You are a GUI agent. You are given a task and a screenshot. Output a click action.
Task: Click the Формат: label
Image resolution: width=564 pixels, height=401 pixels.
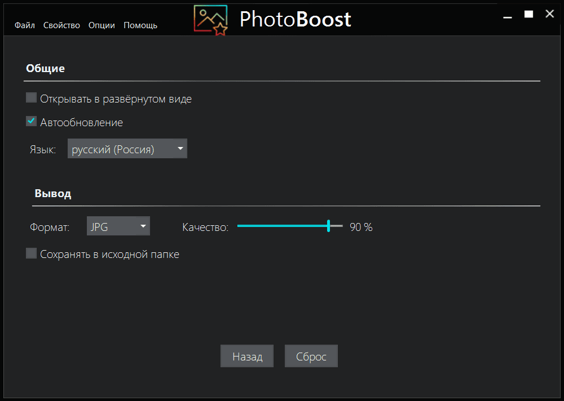[x=50, y=228]
